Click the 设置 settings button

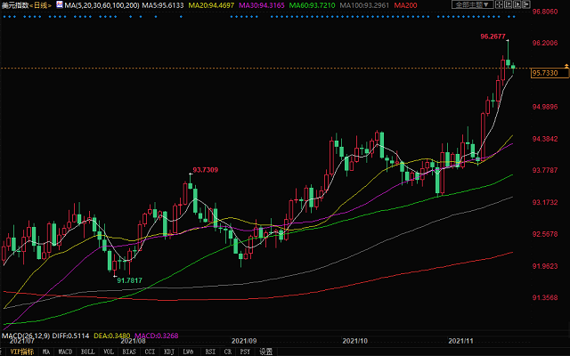(265, 352)
